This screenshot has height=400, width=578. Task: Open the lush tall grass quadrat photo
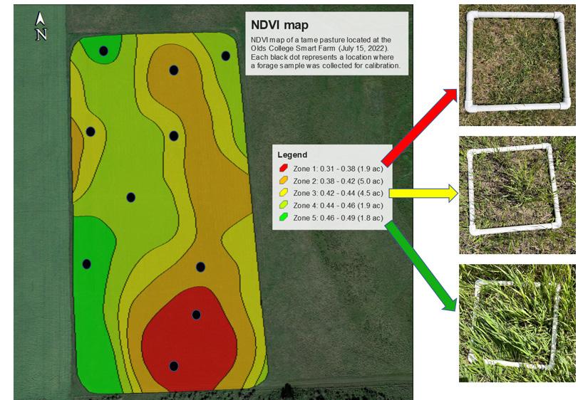[517, 323]
